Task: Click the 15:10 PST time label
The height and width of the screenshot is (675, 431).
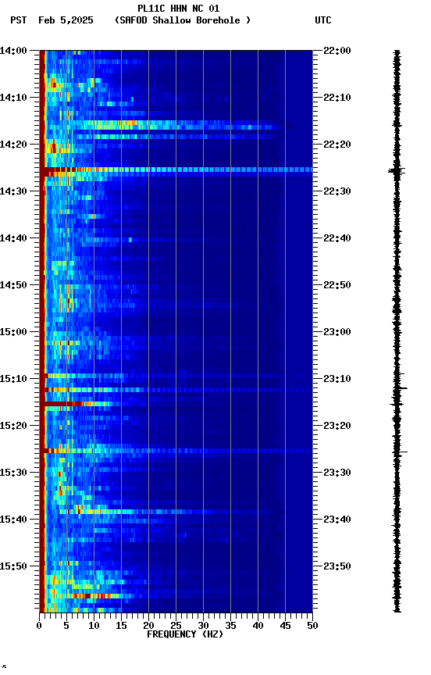Action: pos(13,379)
